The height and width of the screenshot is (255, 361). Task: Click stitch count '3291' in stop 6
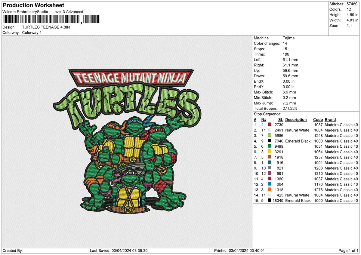pos(279,152)
